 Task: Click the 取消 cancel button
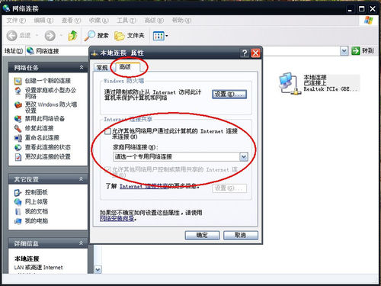point(241,235)
